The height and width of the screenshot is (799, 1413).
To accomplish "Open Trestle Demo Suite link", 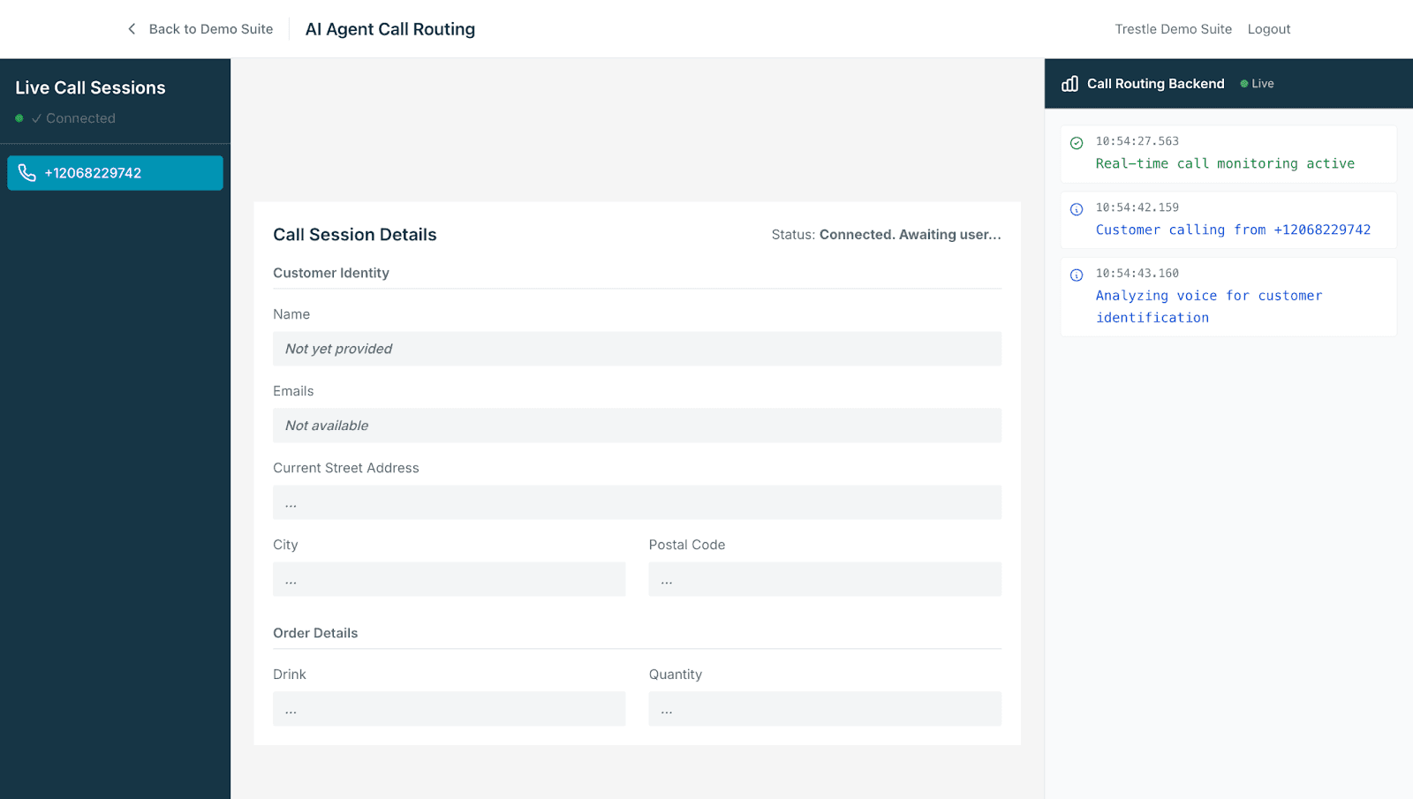I will click(x=1173, y=29).
